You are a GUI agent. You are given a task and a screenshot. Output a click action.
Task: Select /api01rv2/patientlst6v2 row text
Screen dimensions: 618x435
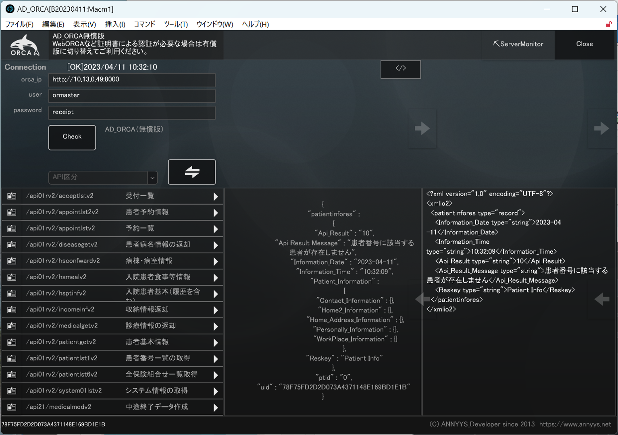click(62, 374)
